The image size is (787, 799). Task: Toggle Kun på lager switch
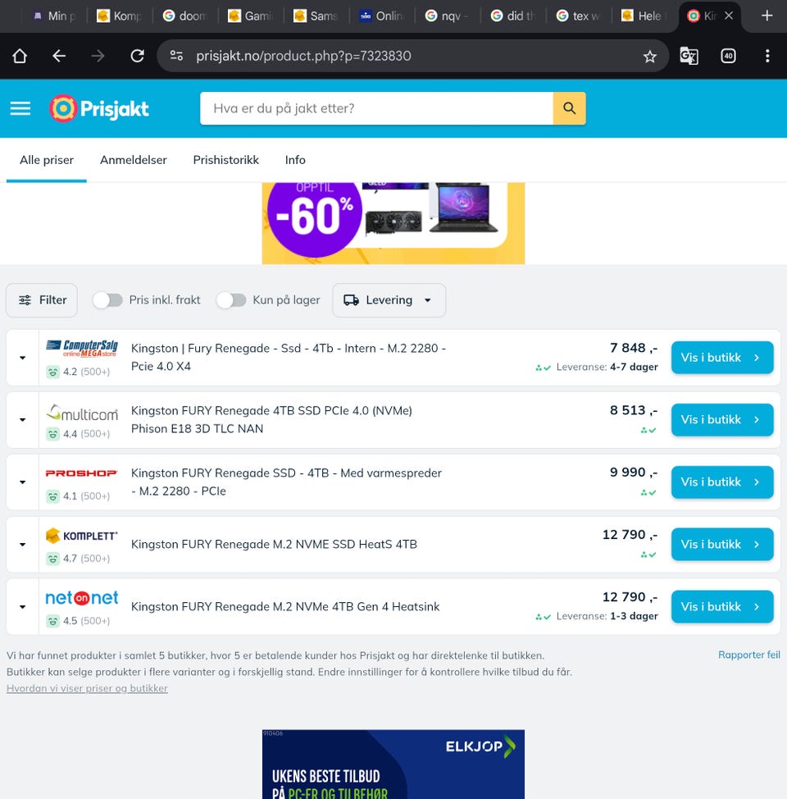231,300
